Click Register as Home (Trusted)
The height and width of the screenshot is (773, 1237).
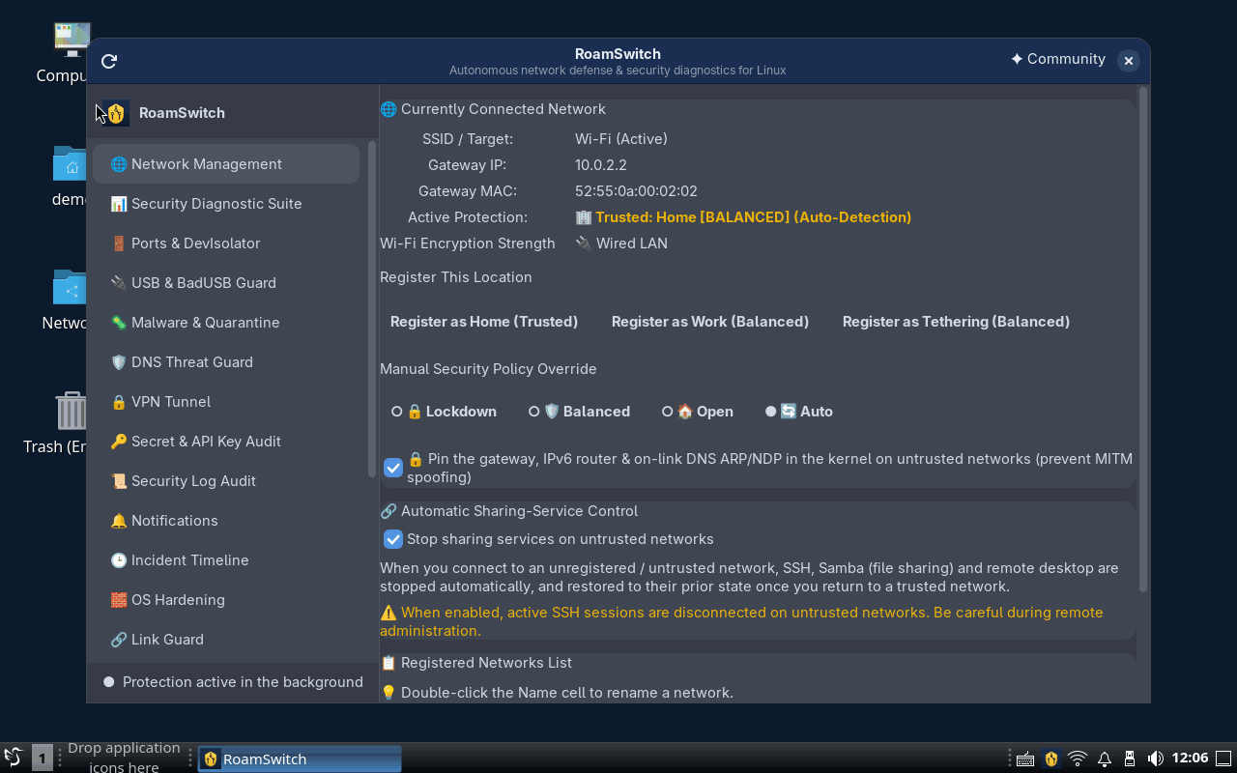(x=484, y=322)
